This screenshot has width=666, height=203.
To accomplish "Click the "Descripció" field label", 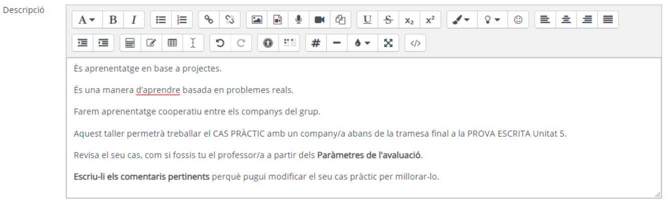I will [23, 10].
